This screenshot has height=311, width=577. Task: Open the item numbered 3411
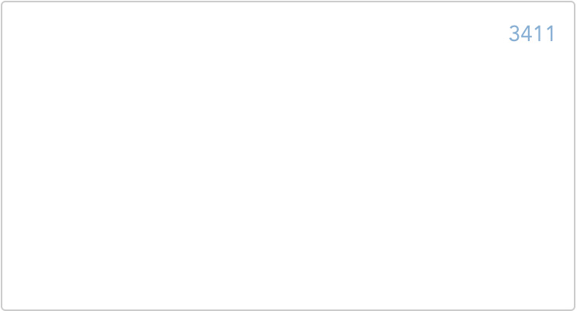click(532, 34)
